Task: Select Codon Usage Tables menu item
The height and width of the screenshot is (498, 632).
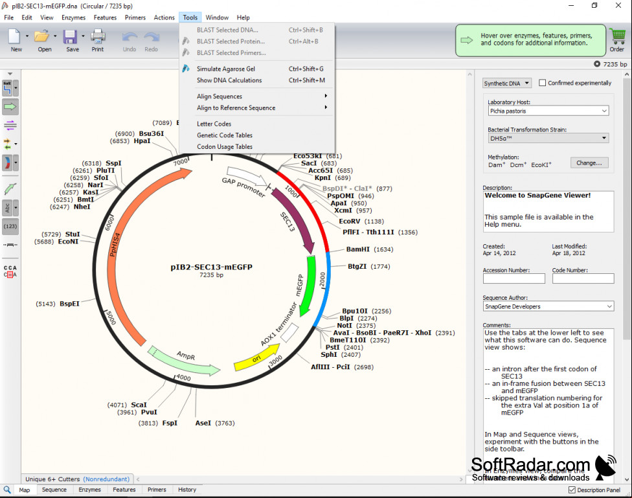Action: [x=257, y=147]
